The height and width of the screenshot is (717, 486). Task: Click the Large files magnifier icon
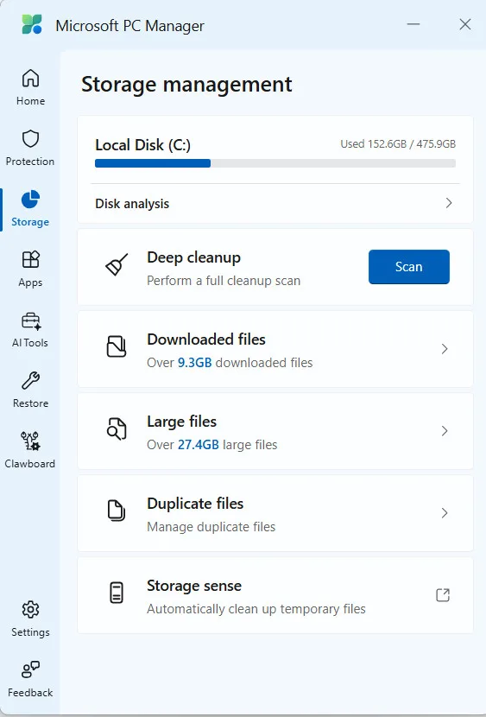[x=116, y=429]
